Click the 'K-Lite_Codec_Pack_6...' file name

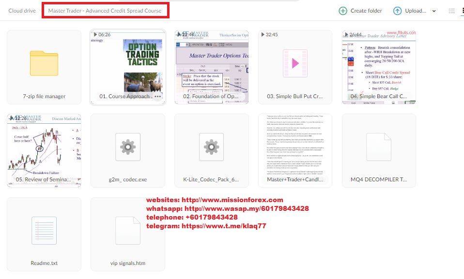pyautogui.click(x=211, y=179)
